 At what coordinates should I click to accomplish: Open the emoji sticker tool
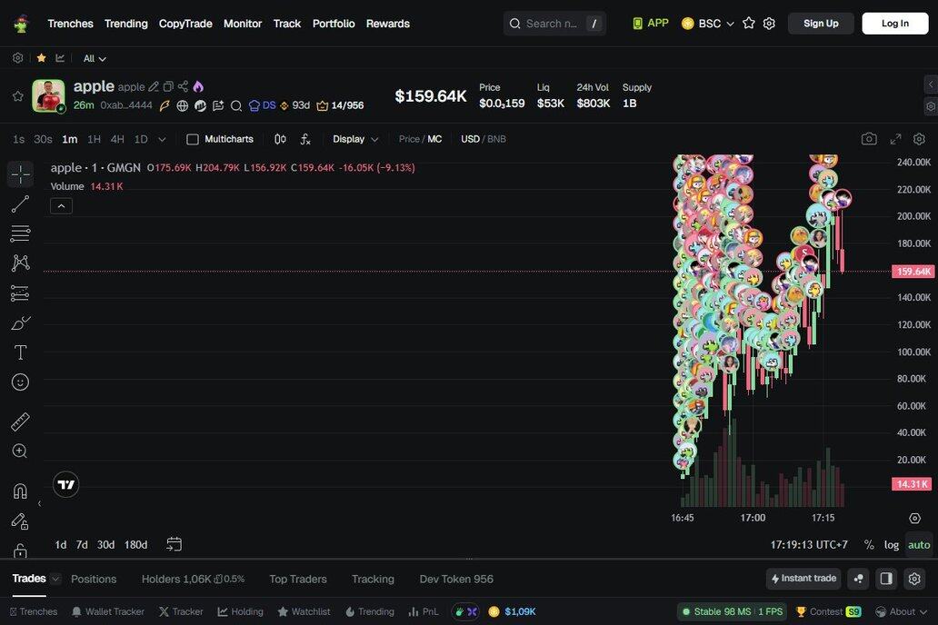[20, 382]
